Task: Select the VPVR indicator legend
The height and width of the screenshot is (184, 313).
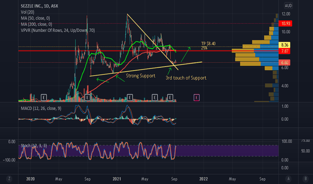Action: tap(58, 30)
